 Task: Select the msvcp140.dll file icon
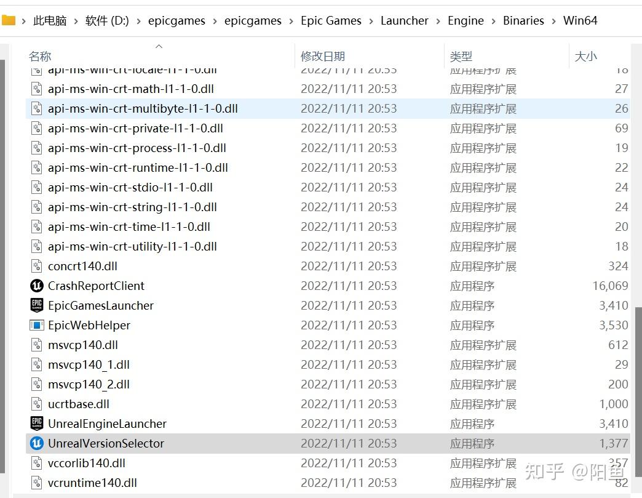point(36,345)
